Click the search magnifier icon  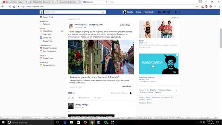click(103, 12)
